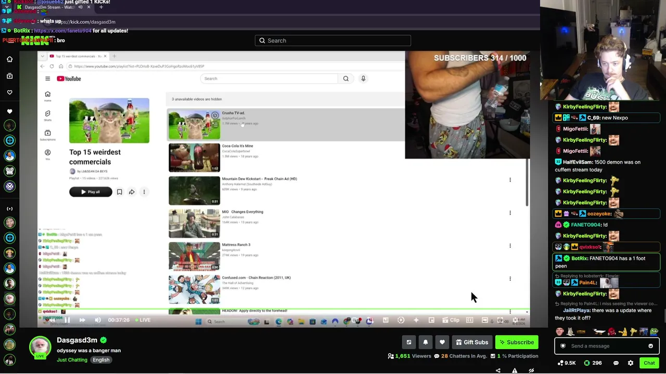
Task: Open the KICKs balance 296 icon
Action: (x=593, y=363)
